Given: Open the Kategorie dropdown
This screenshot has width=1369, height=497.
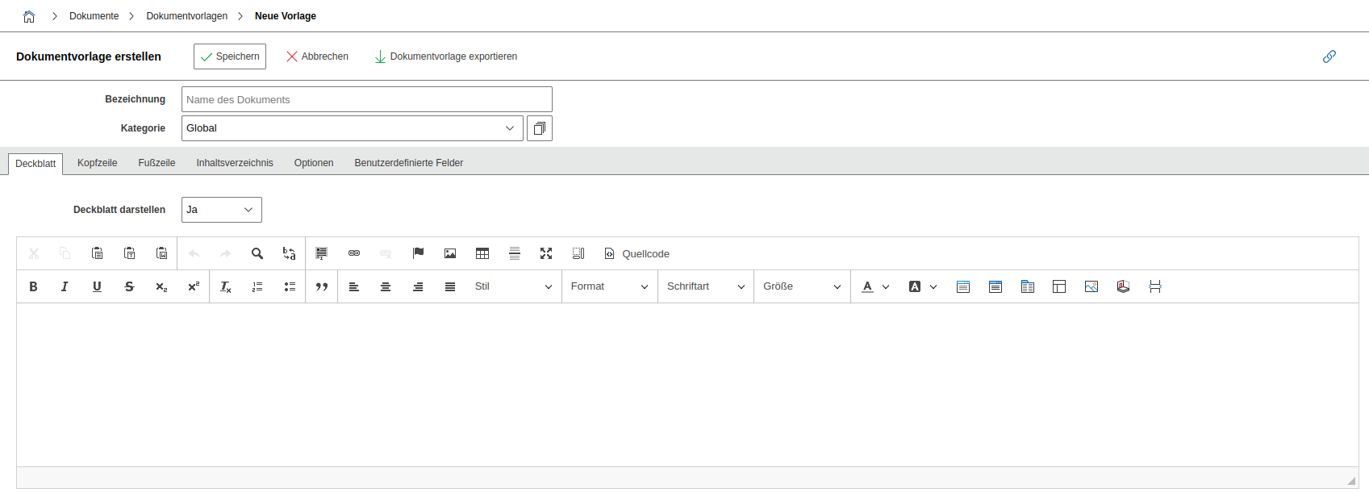Looking at the screenshot, I should 352,128.
